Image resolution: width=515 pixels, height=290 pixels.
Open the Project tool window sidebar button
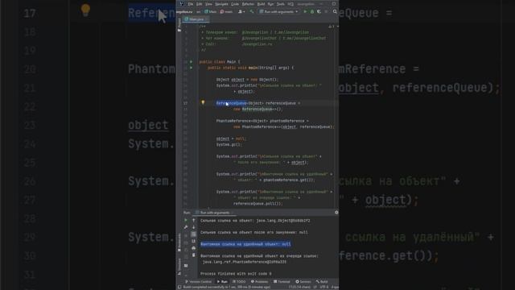pos(179,25)
